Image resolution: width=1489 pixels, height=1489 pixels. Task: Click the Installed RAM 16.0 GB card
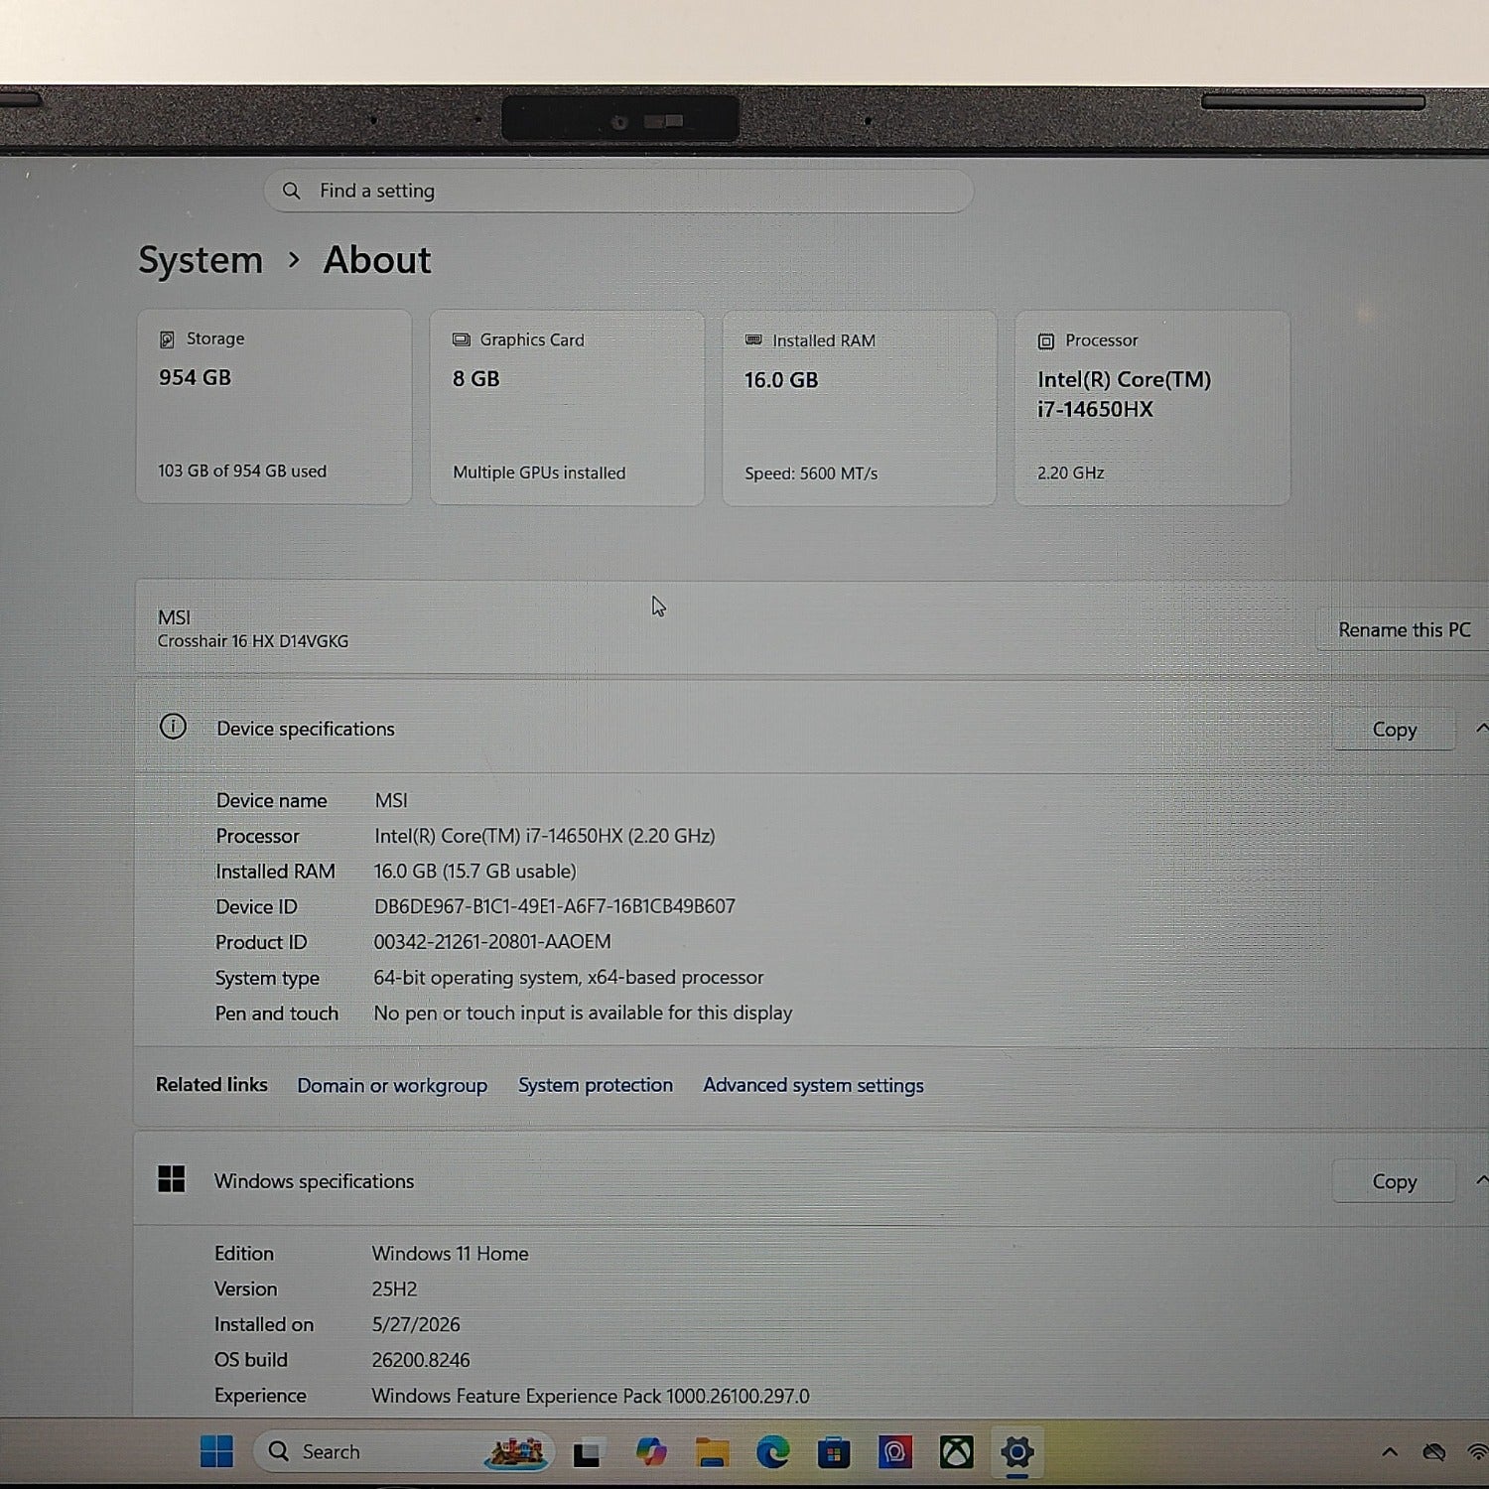point(860,409)
